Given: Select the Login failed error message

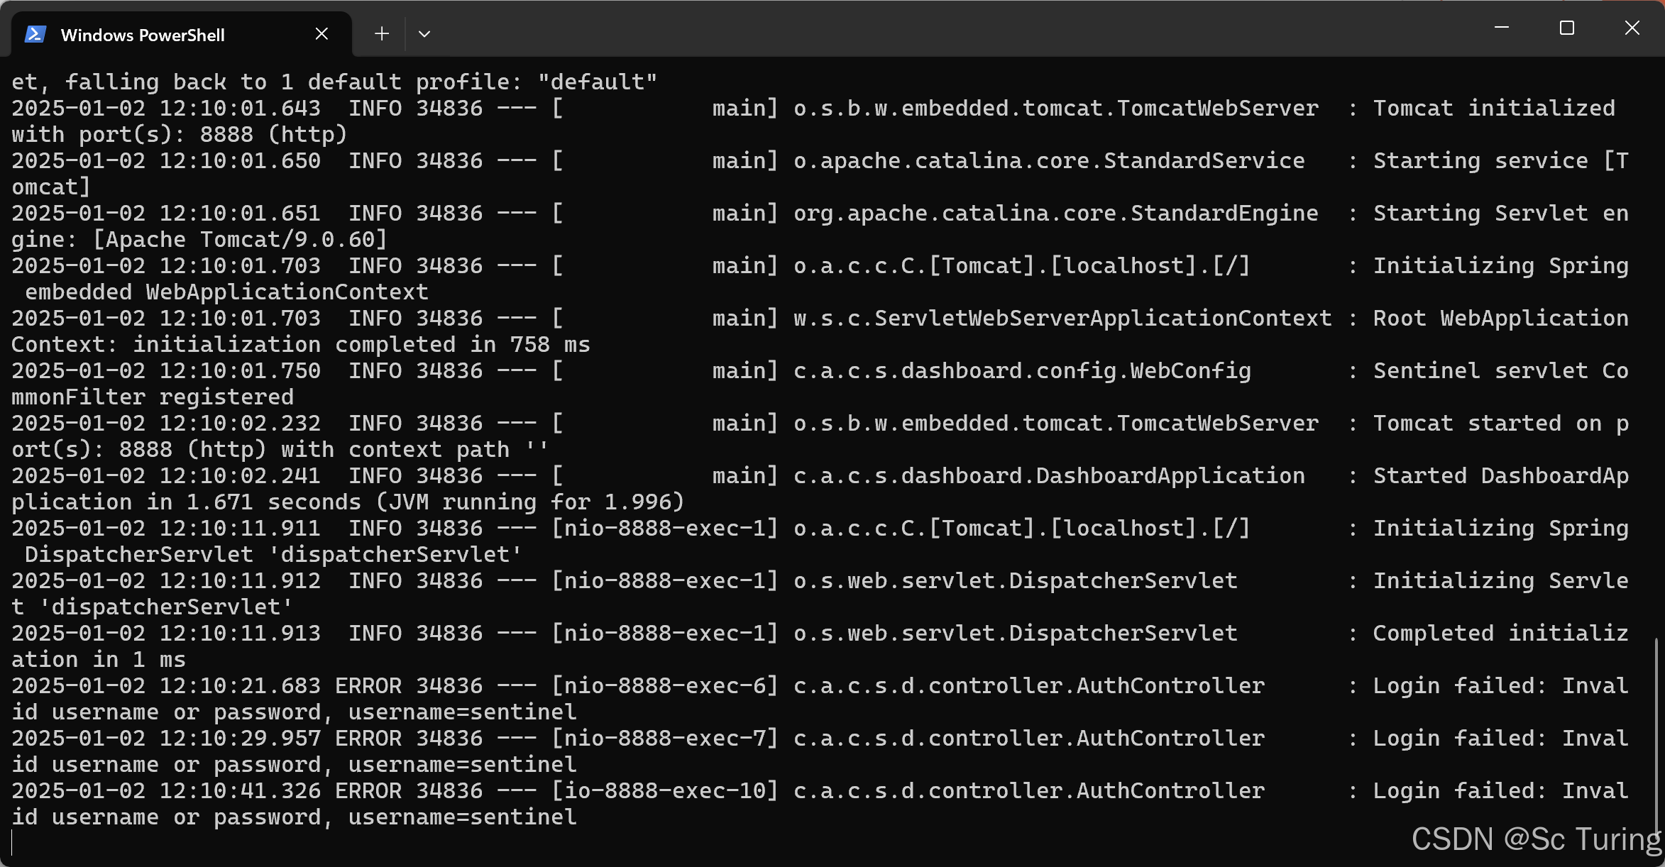Looking at the screenshot, I should [x=1490, y=685].
